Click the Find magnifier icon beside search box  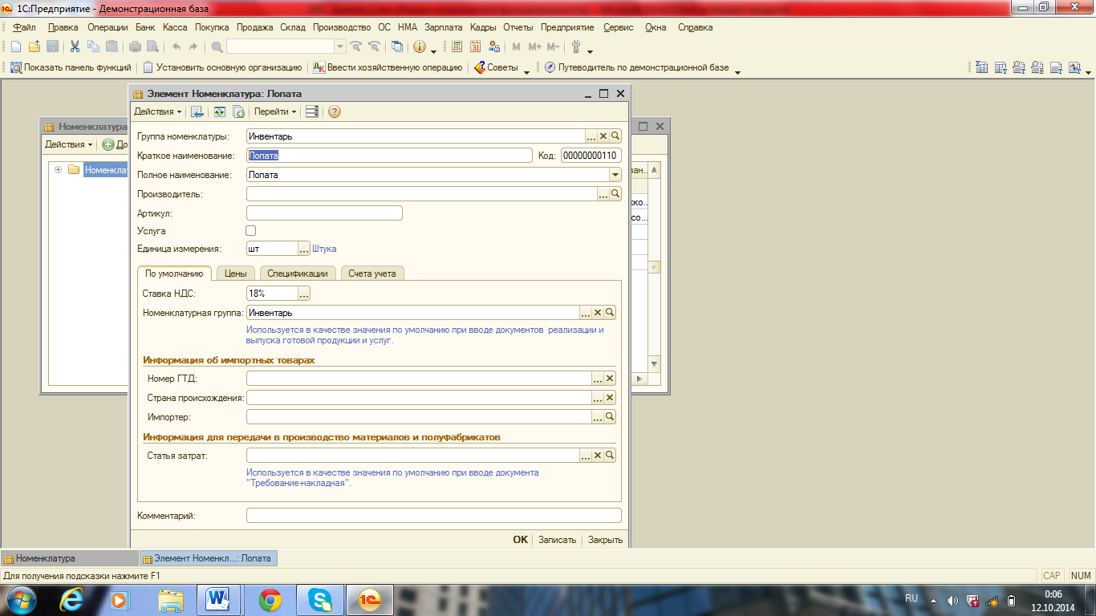pos(217,47)
